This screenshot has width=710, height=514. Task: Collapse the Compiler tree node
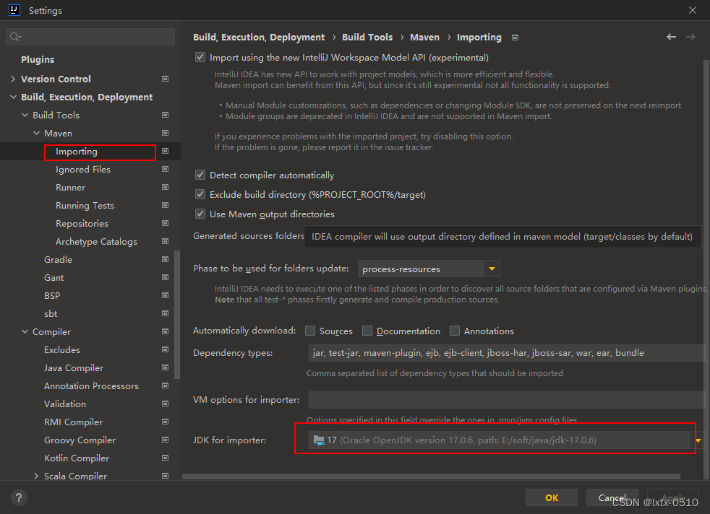[x=25, y=332]
